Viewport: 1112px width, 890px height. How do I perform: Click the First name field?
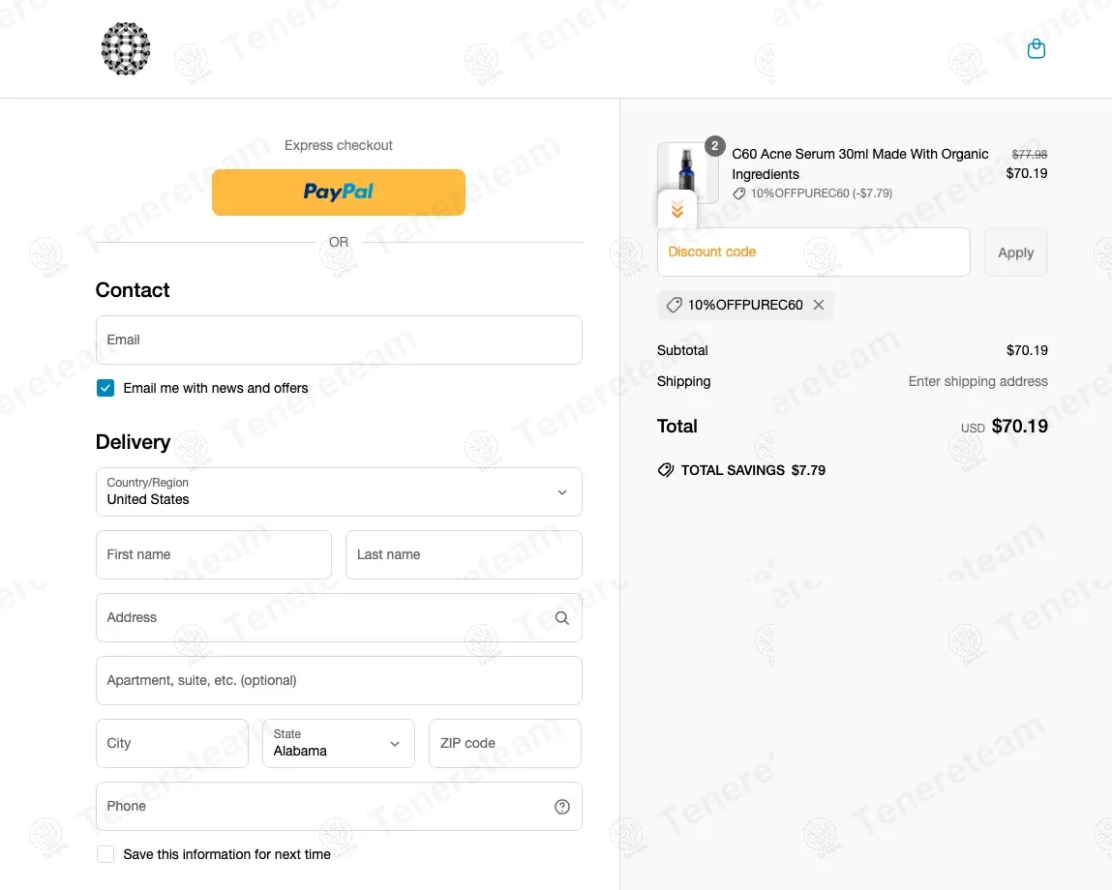tap(214, 554)
